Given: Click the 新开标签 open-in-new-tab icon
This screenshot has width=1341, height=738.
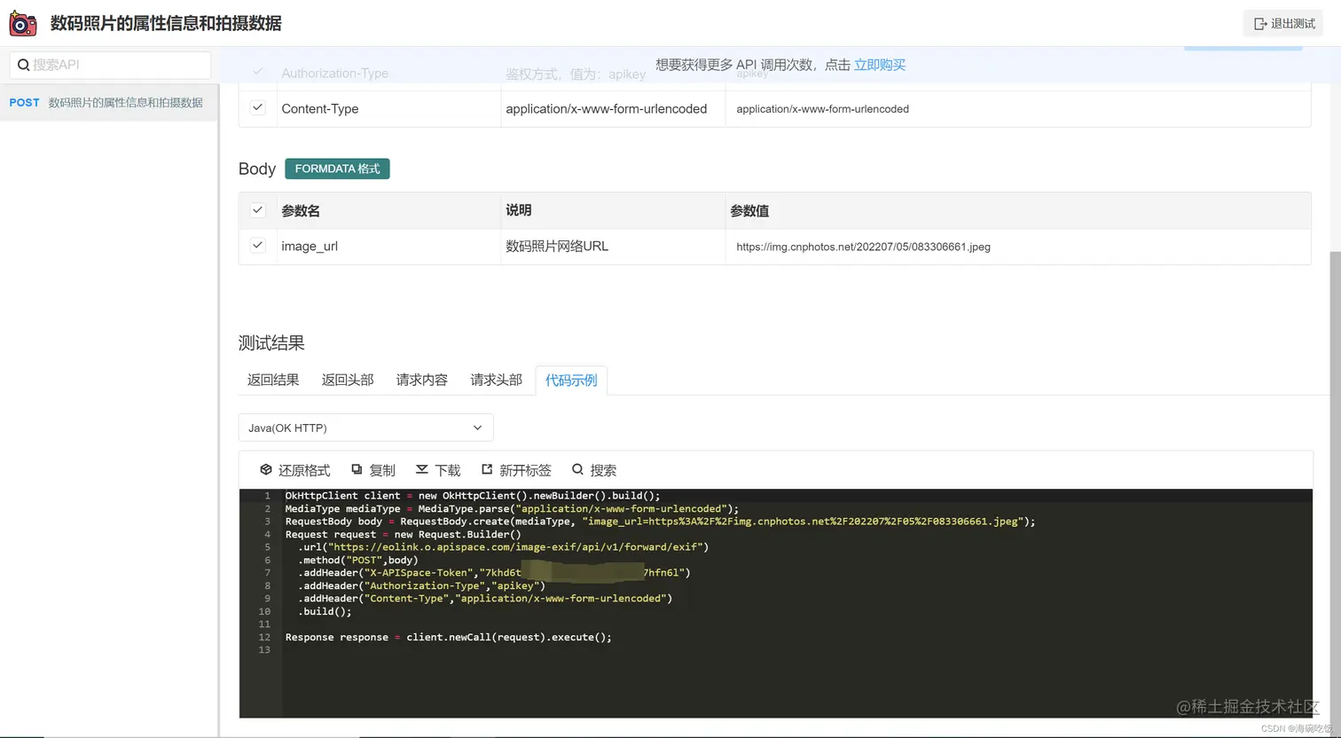Looking at the screenshot, I should pos(487,469).
